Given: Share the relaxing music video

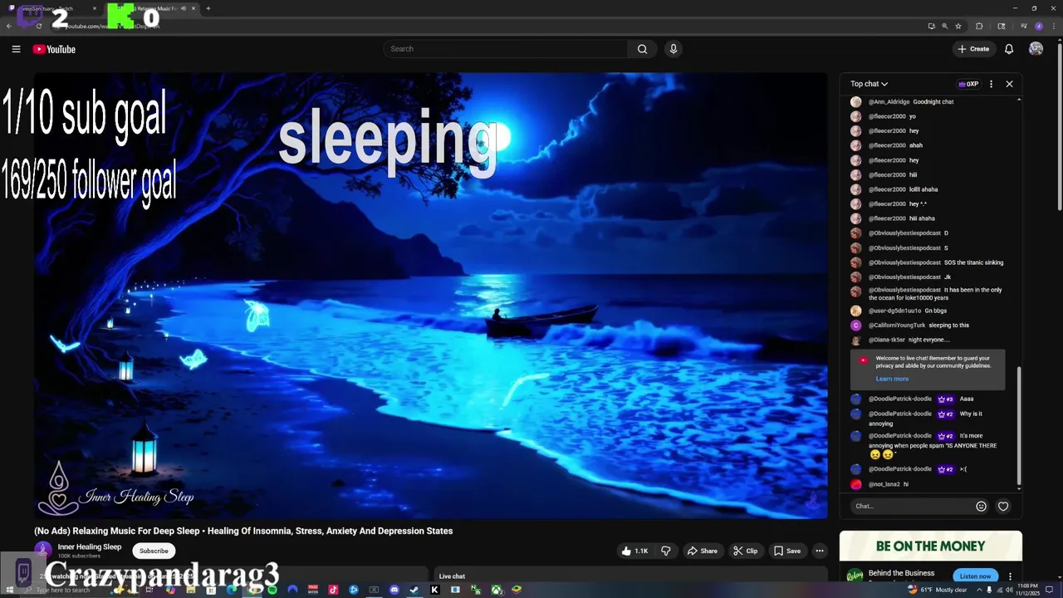Looking at the screenshot, I should [702, 551].
